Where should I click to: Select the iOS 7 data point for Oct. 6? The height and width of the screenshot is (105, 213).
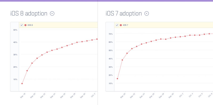pos(204,34)
